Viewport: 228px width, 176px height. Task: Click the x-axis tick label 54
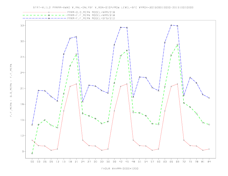(x=146, y=162)
